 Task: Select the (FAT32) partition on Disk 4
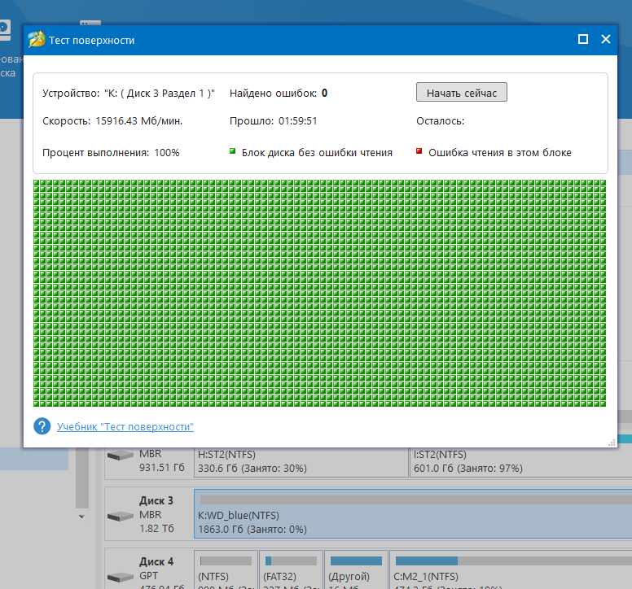[291, 574]
